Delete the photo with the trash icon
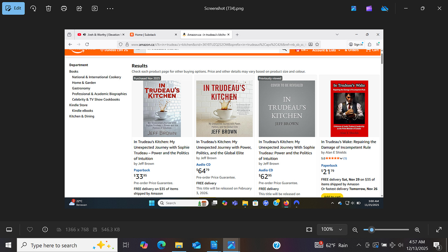 pos(49,8)
